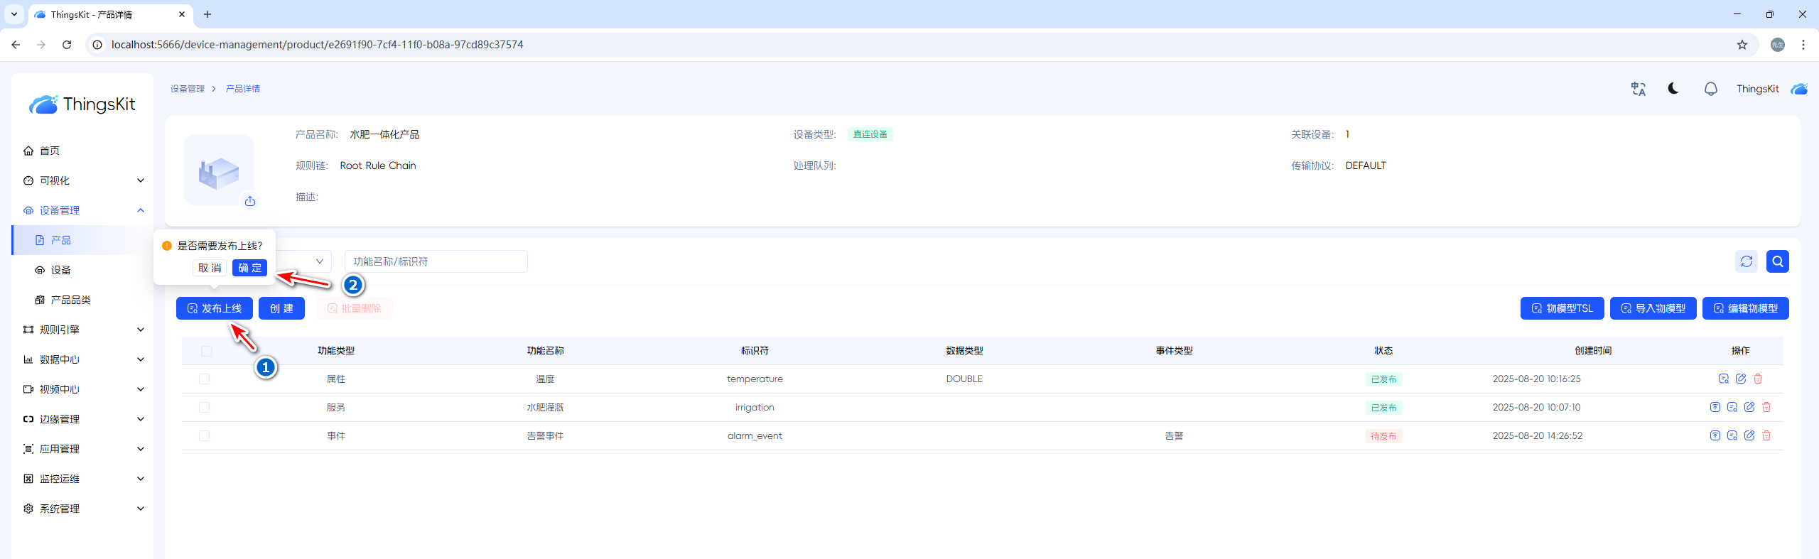Open the notifications bell
The width and height of the screenshot is (1819, 559).
pos(1710,89)
